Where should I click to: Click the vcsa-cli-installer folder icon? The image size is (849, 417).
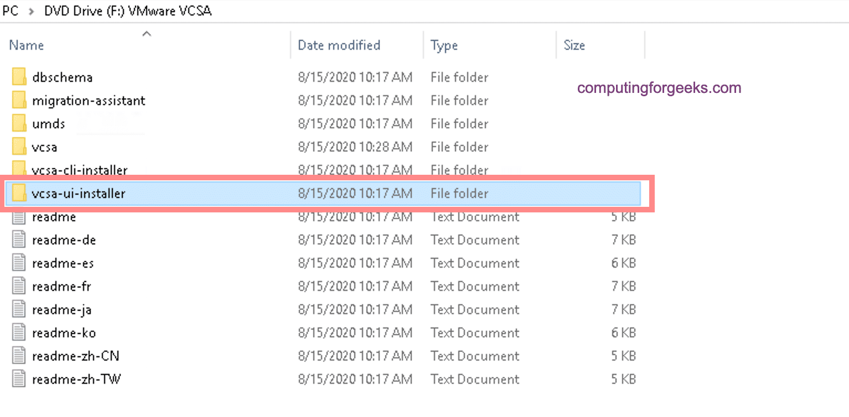click(x=18, y=170)
